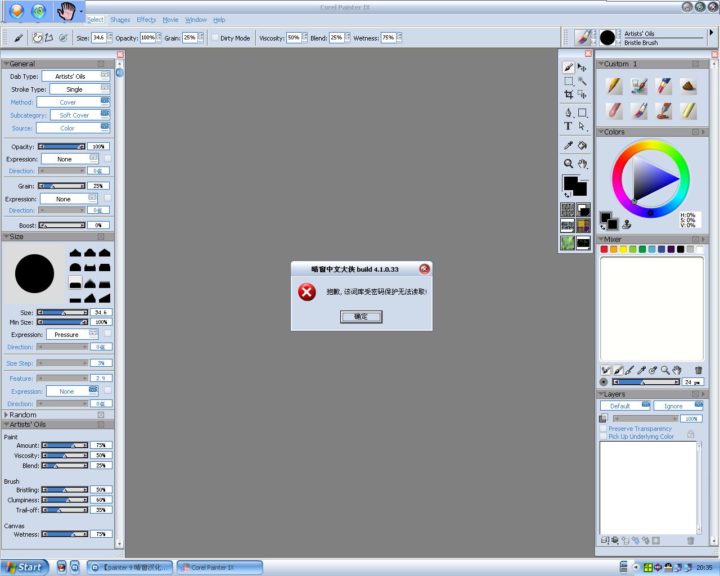The height and width of the screenshot is (576, 720).
Task: Toggle Mixer apply color brush button
Action: coord(618,370)
